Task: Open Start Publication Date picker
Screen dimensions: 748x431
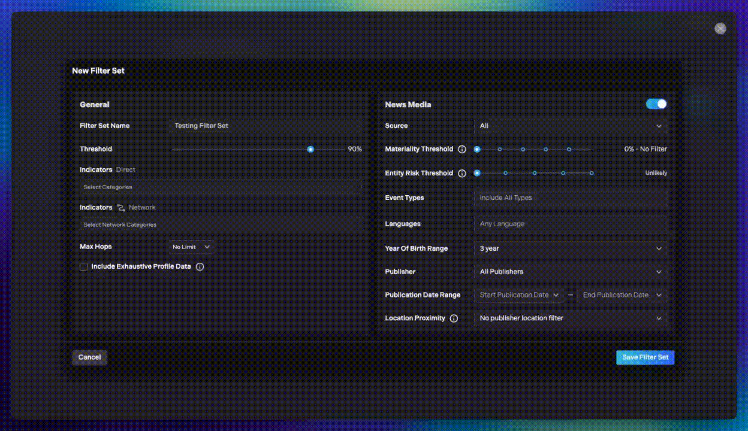Action: pyautogui.click(x=519, y=295)
